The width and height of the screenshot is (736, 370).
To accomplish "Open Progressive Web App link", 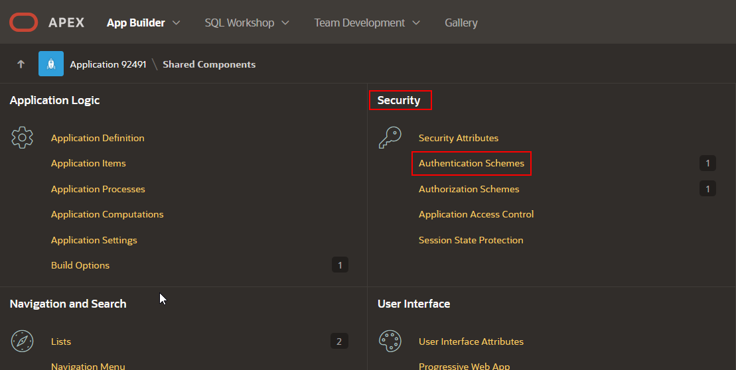I will 464,366.
